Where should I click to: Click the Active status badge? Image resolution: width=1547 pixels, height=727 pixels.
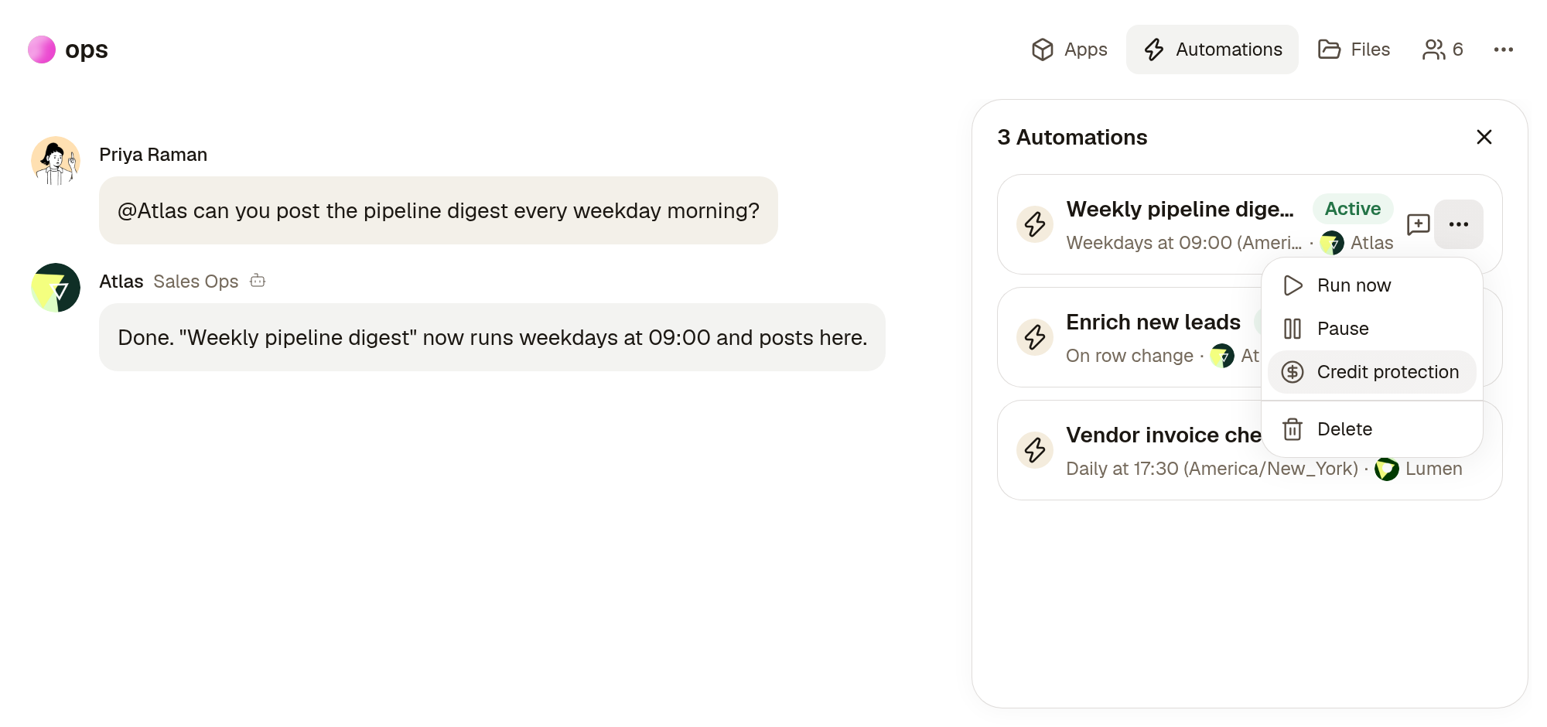(x=1352, y=209)
